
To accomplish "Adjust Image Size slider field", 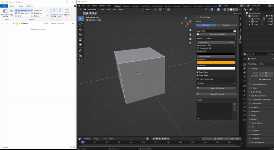I will point(216,42).
